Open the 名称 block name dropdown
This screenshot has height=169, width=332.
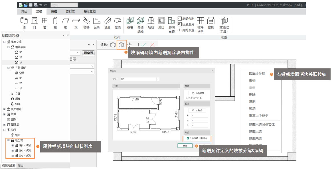pos(158,79)
